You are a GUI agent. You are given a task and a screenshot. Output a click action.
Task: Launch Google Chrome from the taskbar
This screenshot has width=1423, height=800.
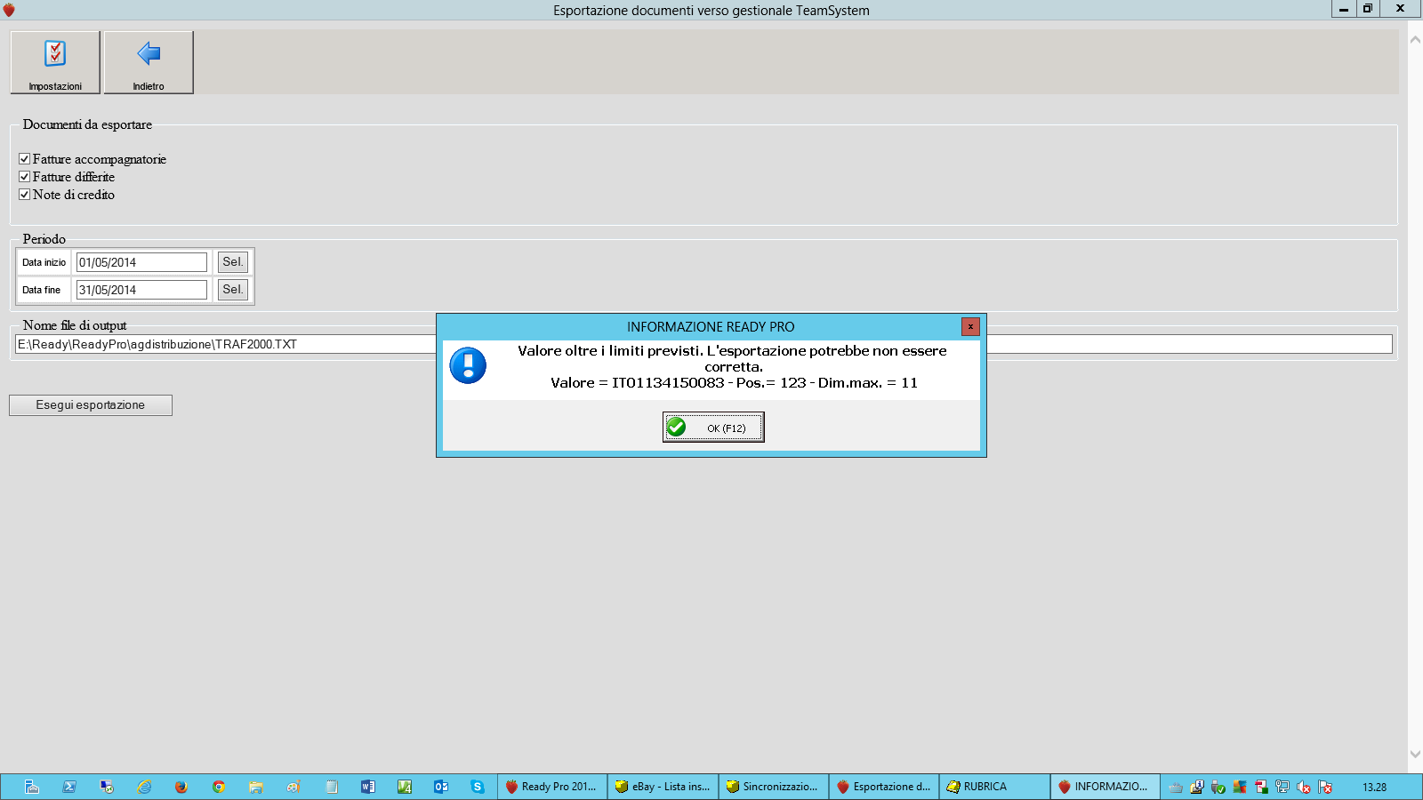pyautogui.click(x=219, y=787)
